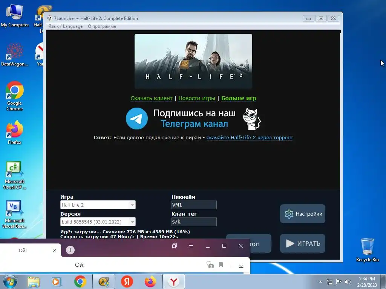Click the Никнейм field containing VM1
The image size is (386, 289).
click(194, 205)
